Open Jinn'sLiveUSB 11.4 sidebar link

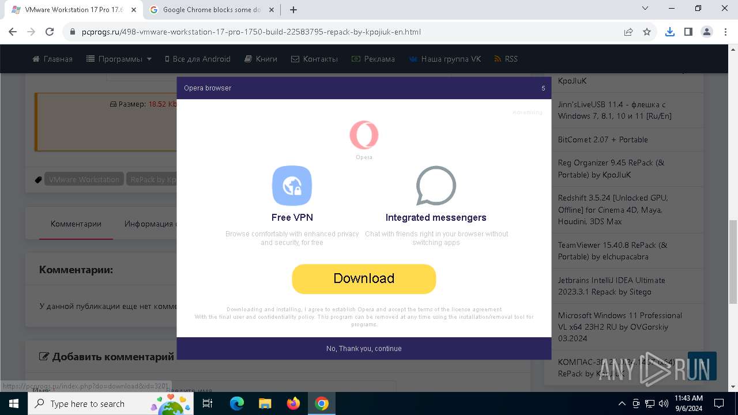(x=615, y=110)
